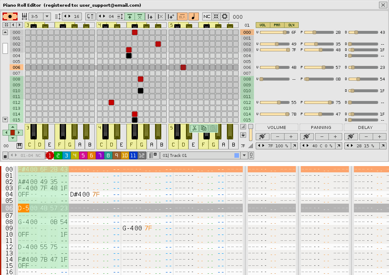Open the settings gear icon
Screen dimensions: 389x275
(x=225, y=16)
